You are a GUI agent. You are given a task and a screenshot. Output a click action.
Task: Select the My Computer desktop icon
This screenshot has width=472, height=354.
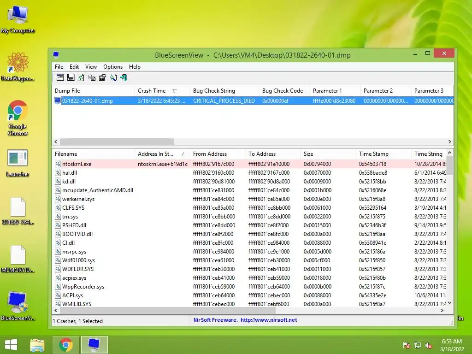(x=18, y=20)
